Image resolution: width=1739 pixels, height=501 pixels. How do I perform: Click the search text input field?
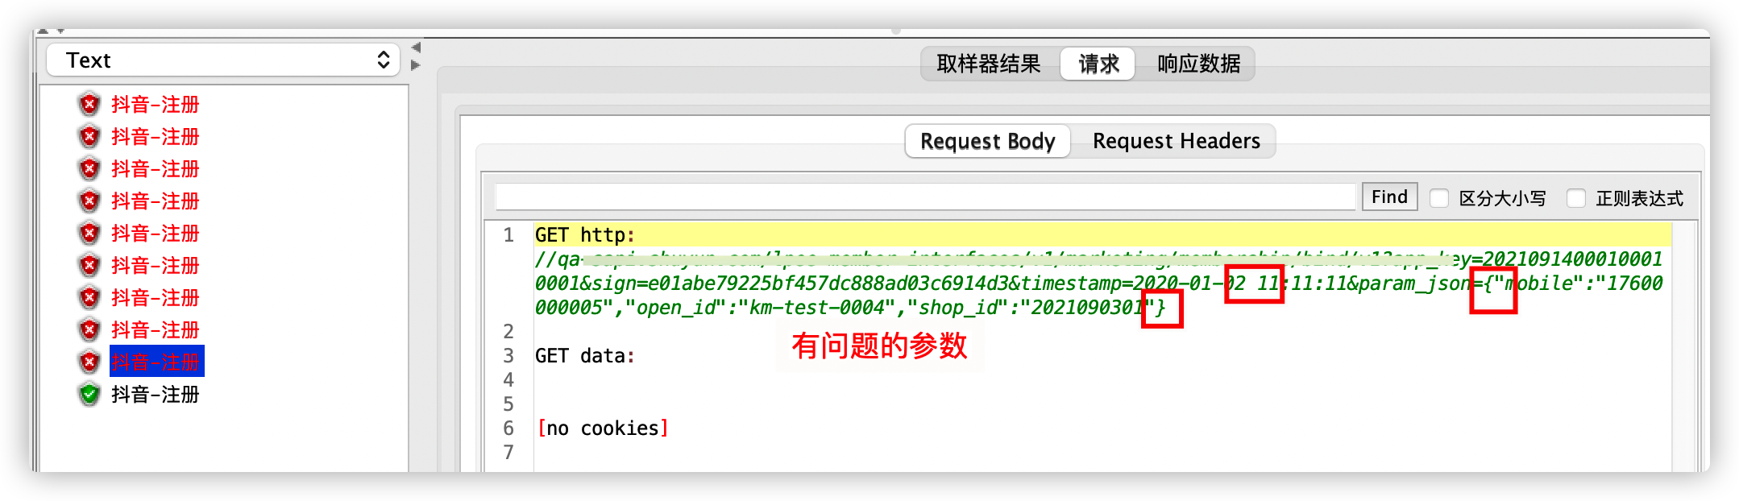point(926,197)
